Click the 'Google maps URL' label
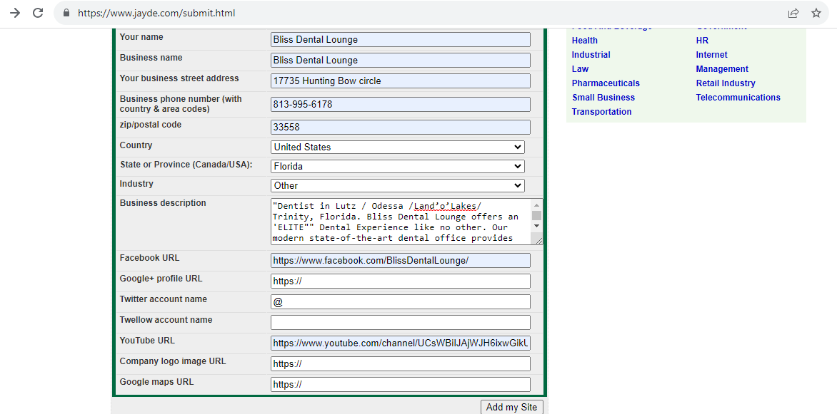 pos(157,382)
